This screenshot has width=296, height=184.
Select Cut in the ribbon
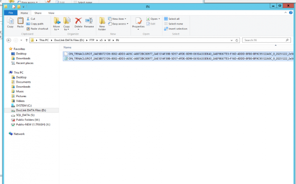point(31,19)
